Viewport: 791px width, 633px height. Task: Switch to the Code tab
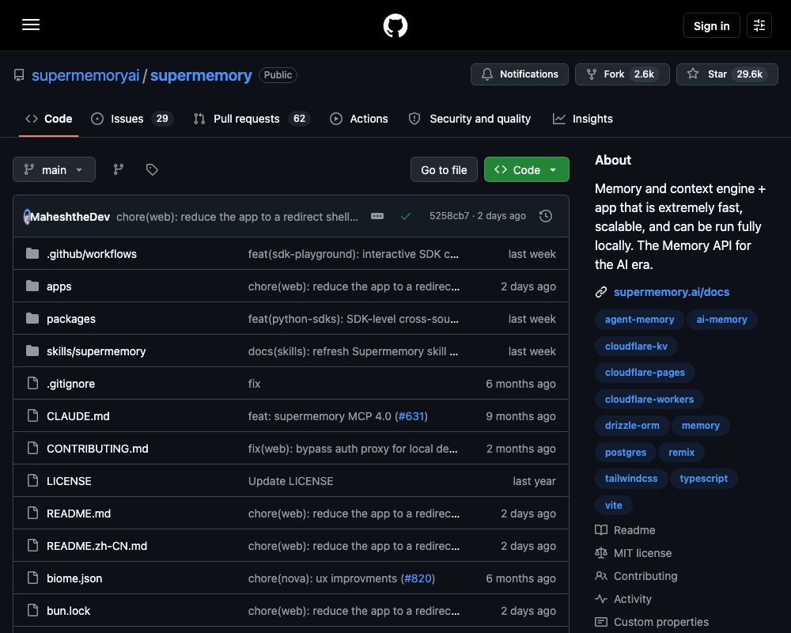pyautogui.click(x=48, y=119)
